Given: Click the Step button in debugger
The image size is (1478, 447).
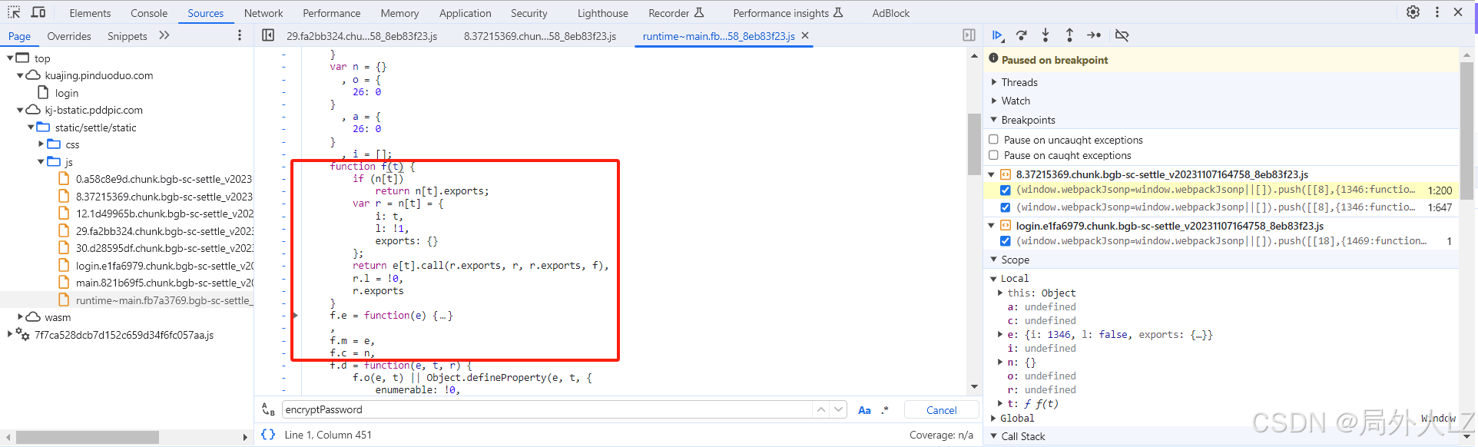Looking at the screenshot, I should click(1094, 35).
